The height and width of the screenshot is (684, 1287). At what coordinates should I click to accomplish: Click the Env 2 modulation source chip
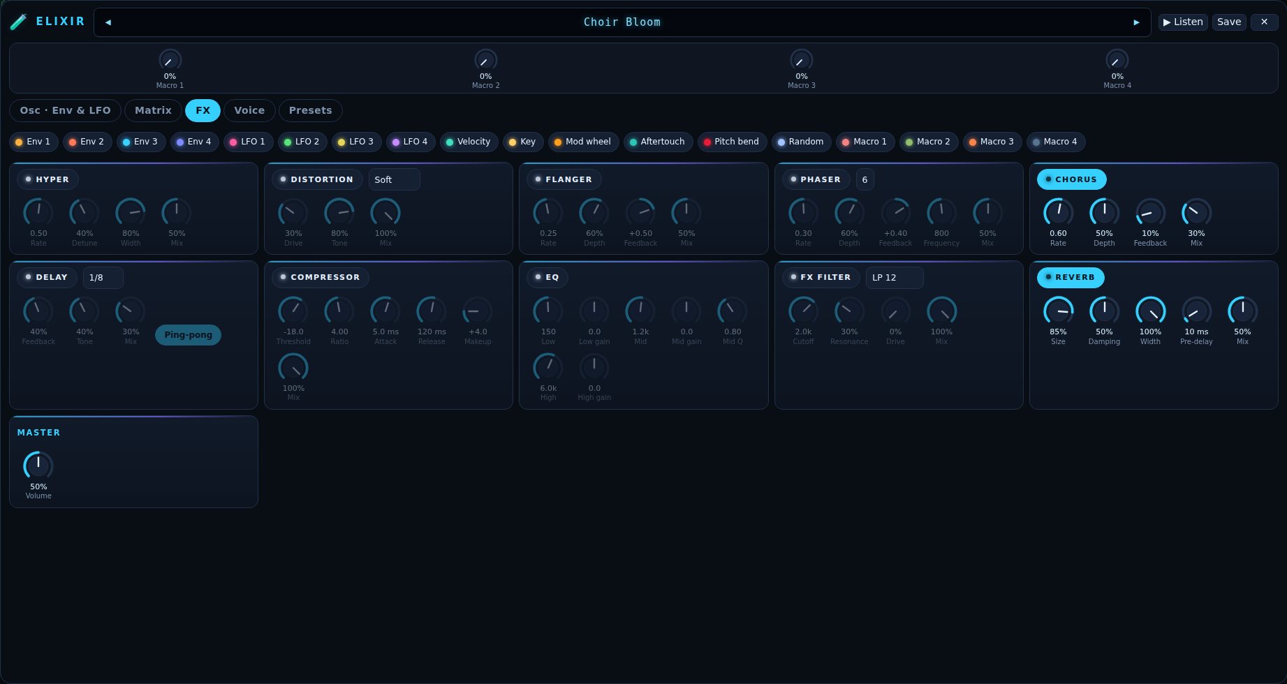(87, 142)
